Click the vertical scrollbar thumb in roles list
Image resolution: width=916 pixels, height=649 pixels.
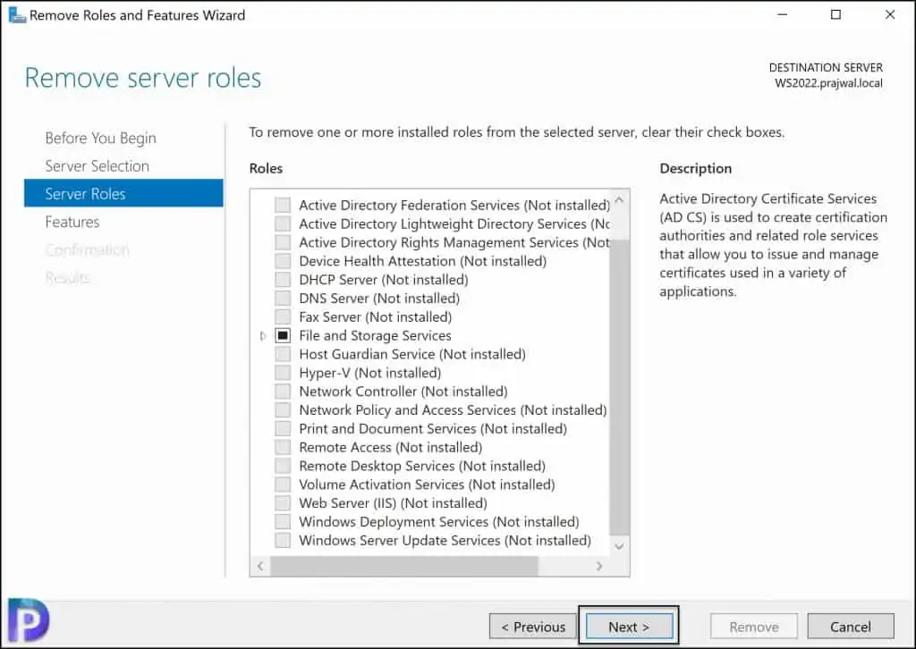pos(619,388)
